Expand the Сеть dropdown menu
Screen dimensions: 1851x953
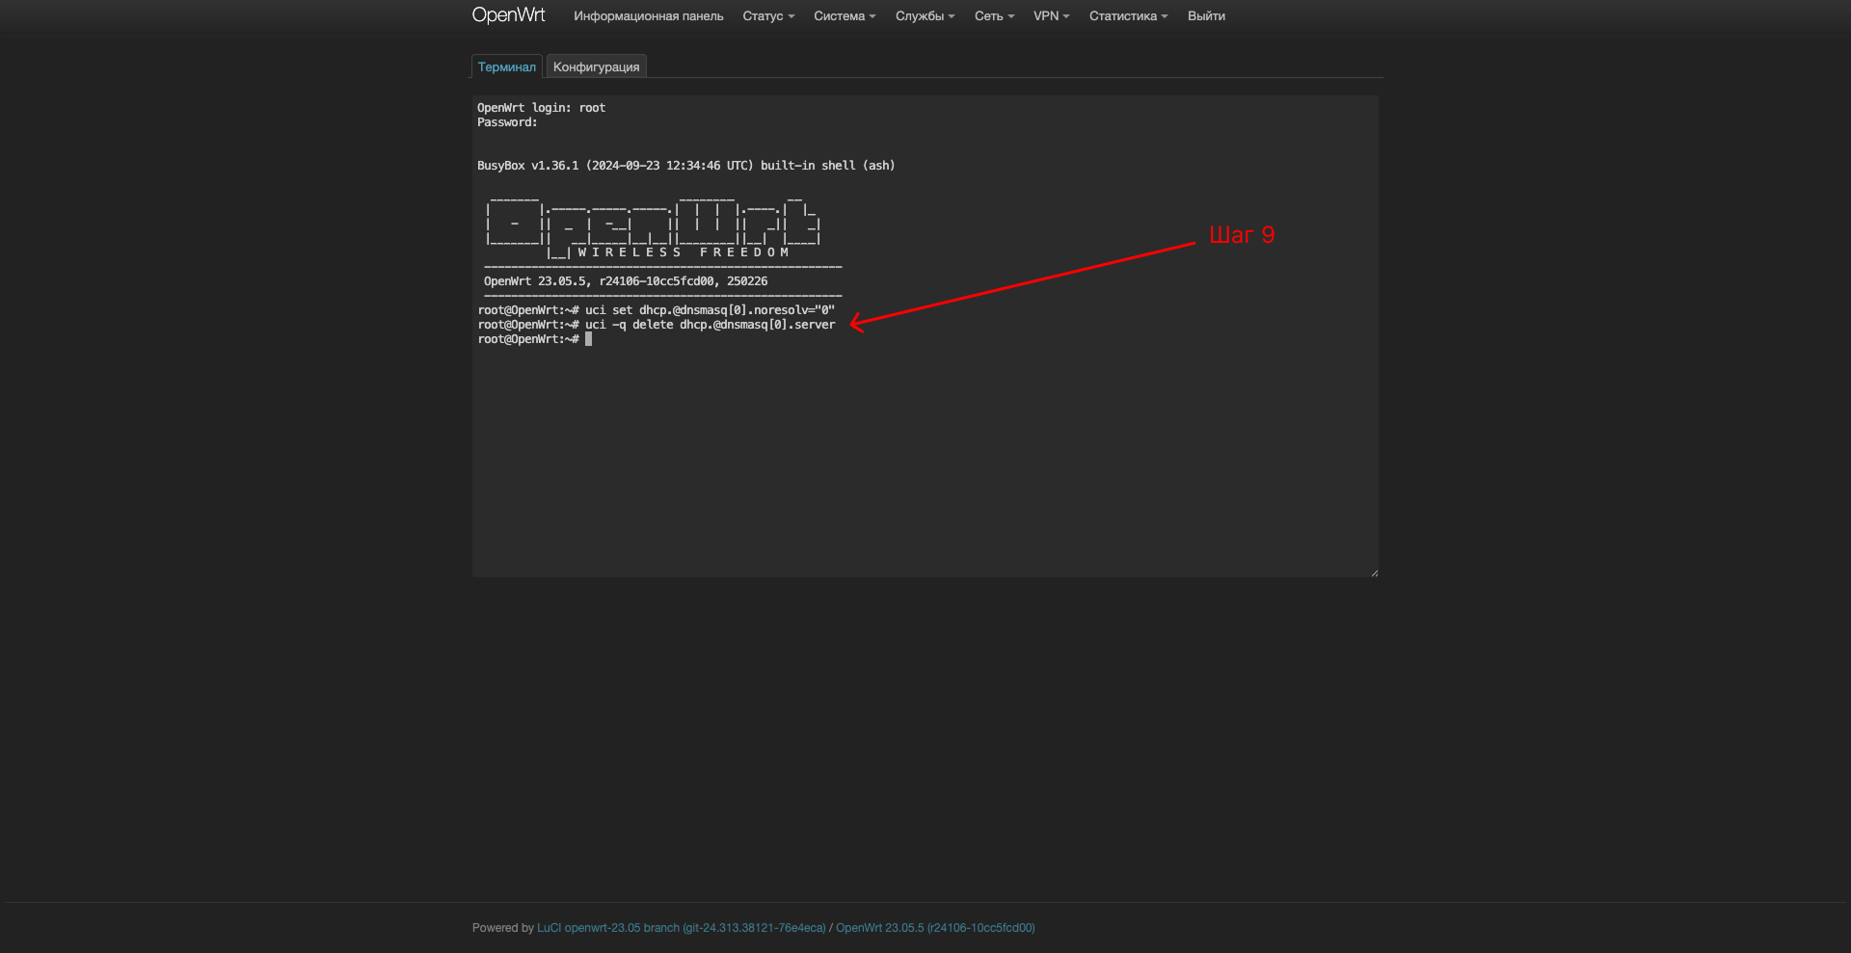point(994,16)
